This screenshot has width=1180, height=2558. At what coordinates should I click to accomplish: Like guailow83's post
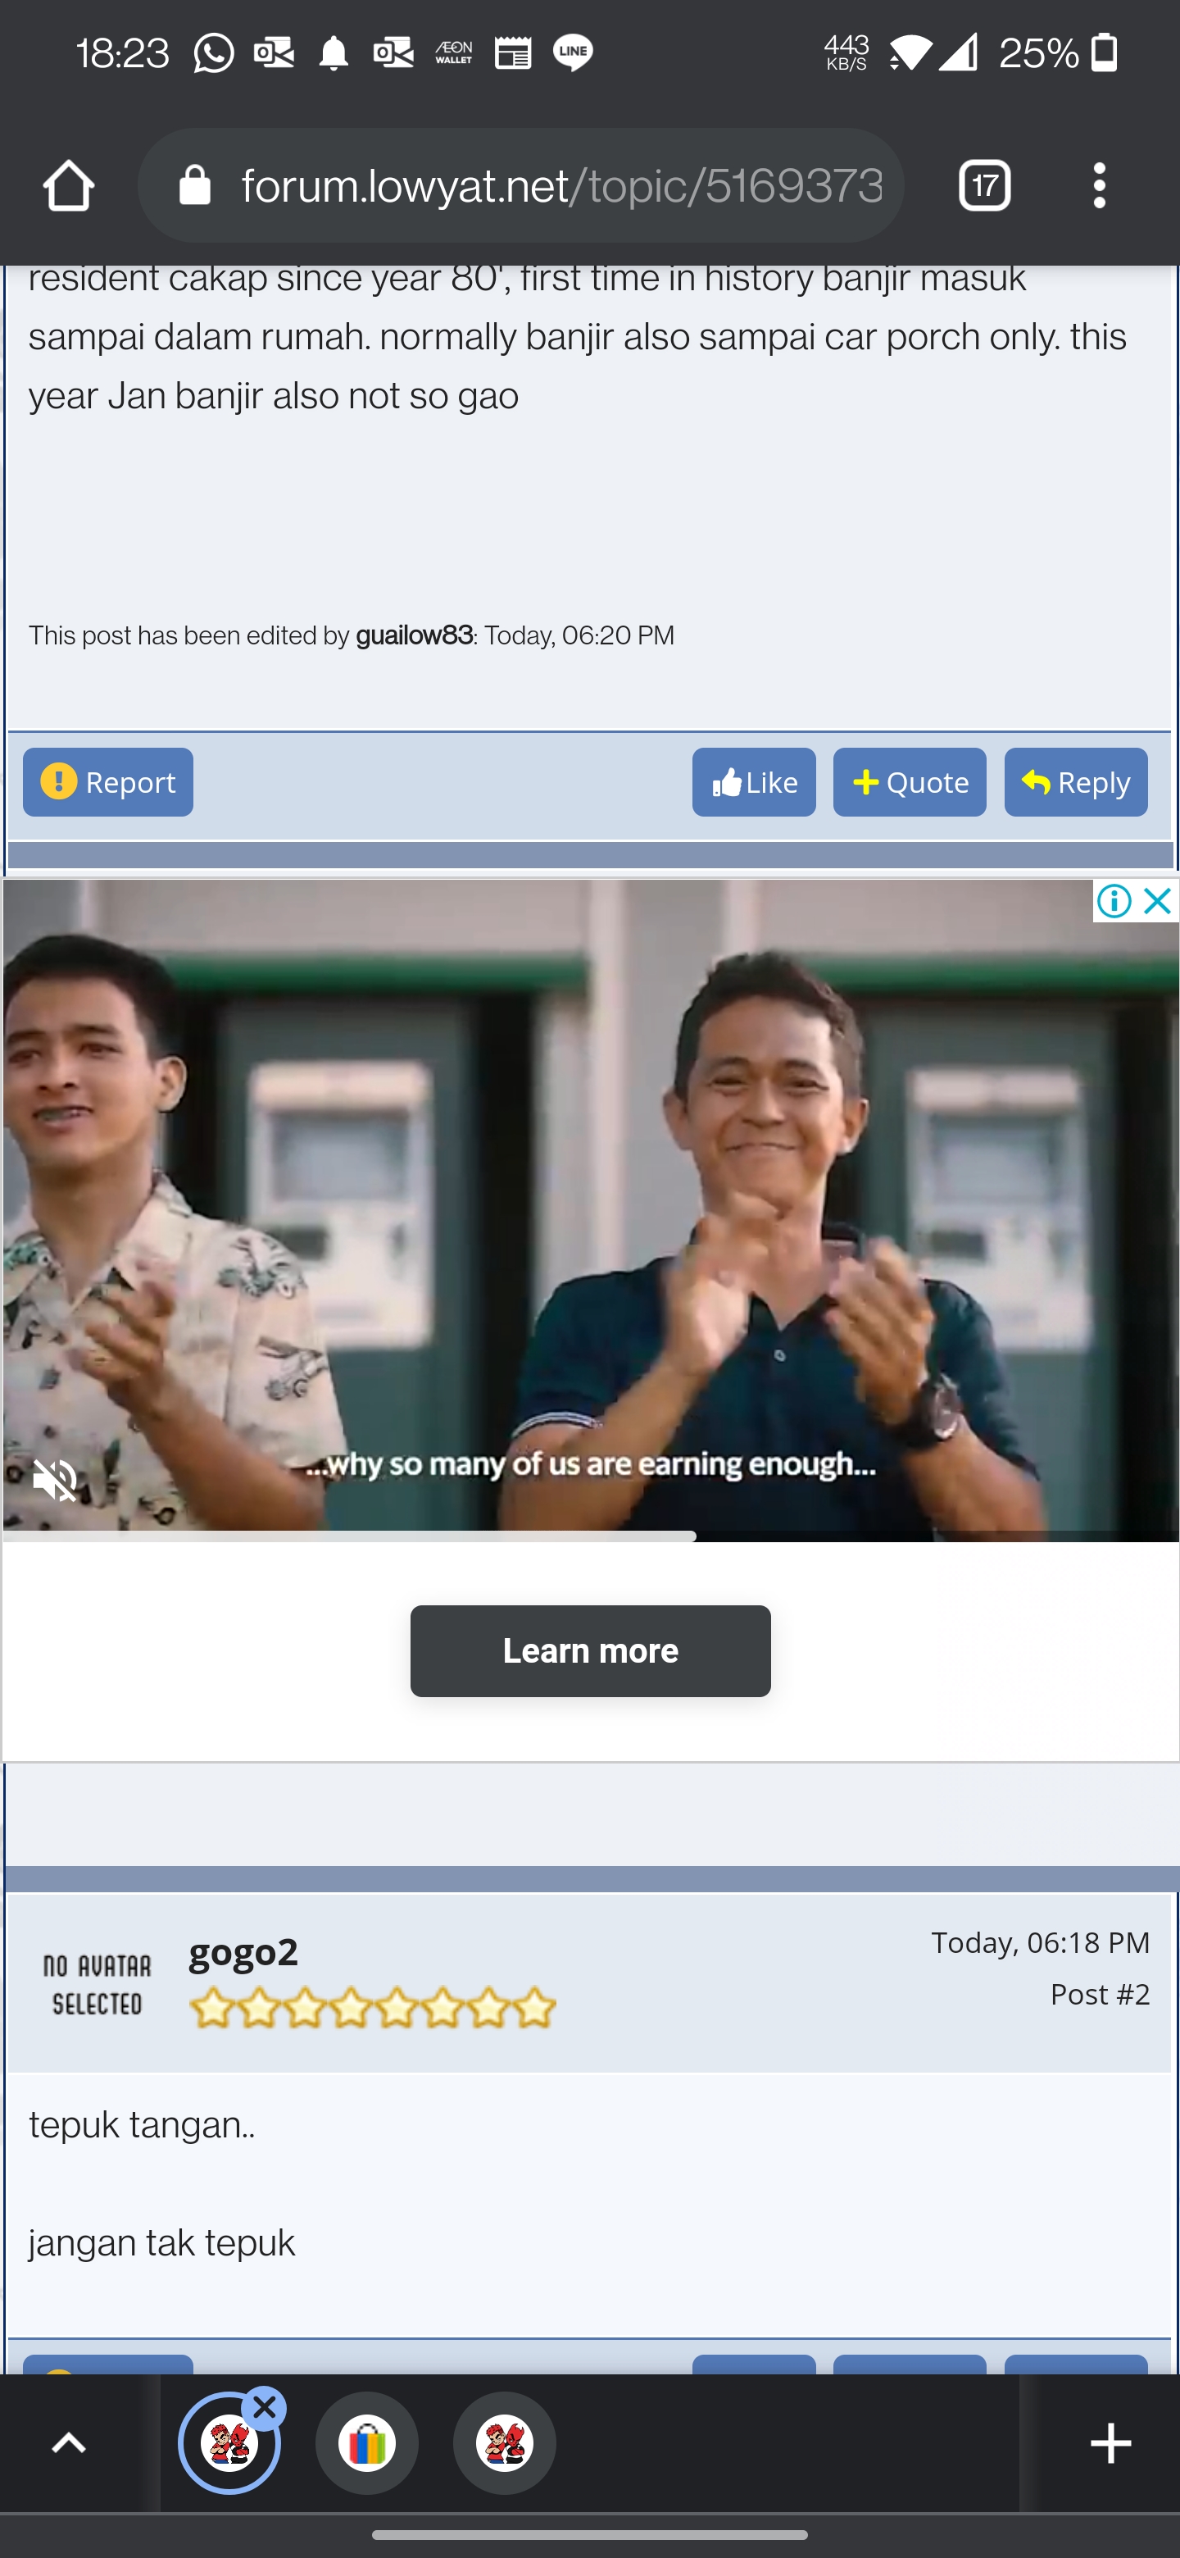coord(754,782)
